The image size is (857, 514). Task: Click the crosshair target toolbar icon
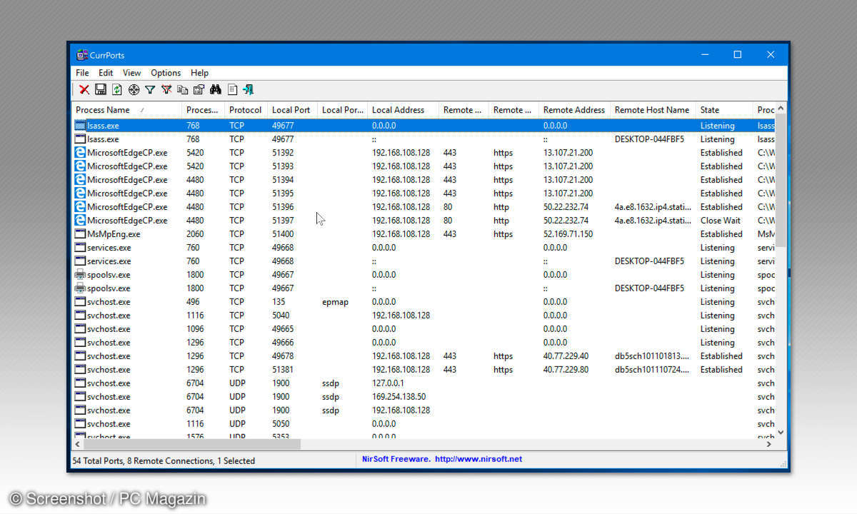(134, 89)
